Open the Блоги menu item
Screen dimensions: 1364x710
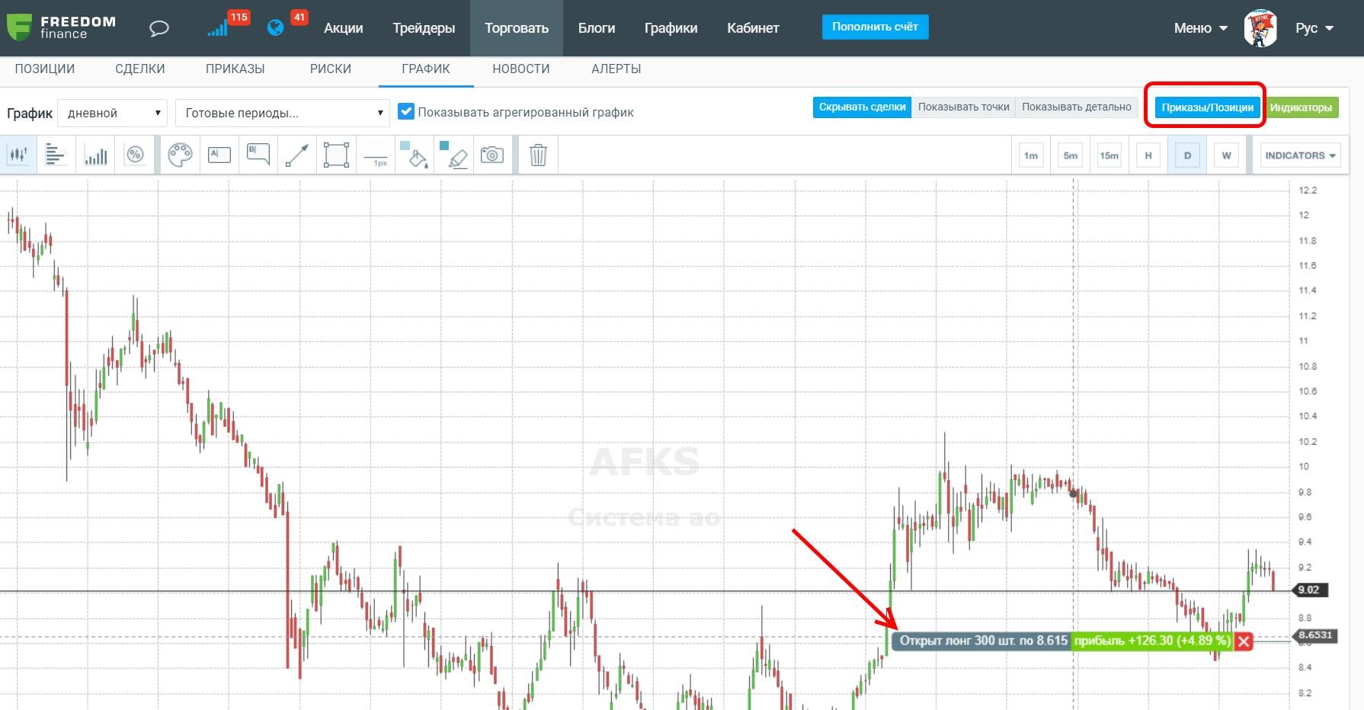(x=597, y=28)
